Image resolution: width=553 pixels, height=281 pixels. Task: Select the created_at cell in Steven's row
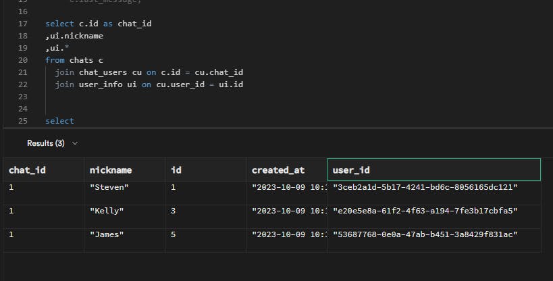point(286,187)
